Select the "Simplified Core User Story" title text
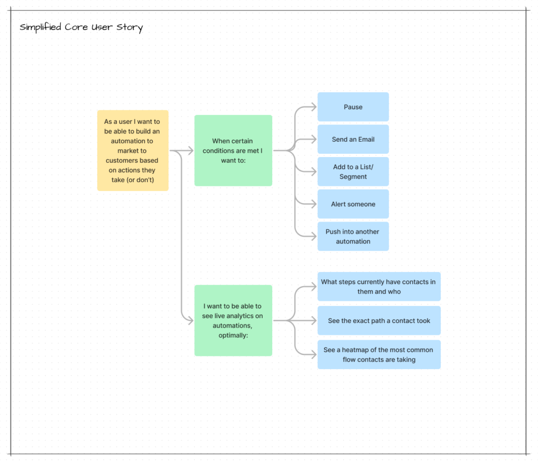This screenshot has height=463, width=538. coord(81,27)
